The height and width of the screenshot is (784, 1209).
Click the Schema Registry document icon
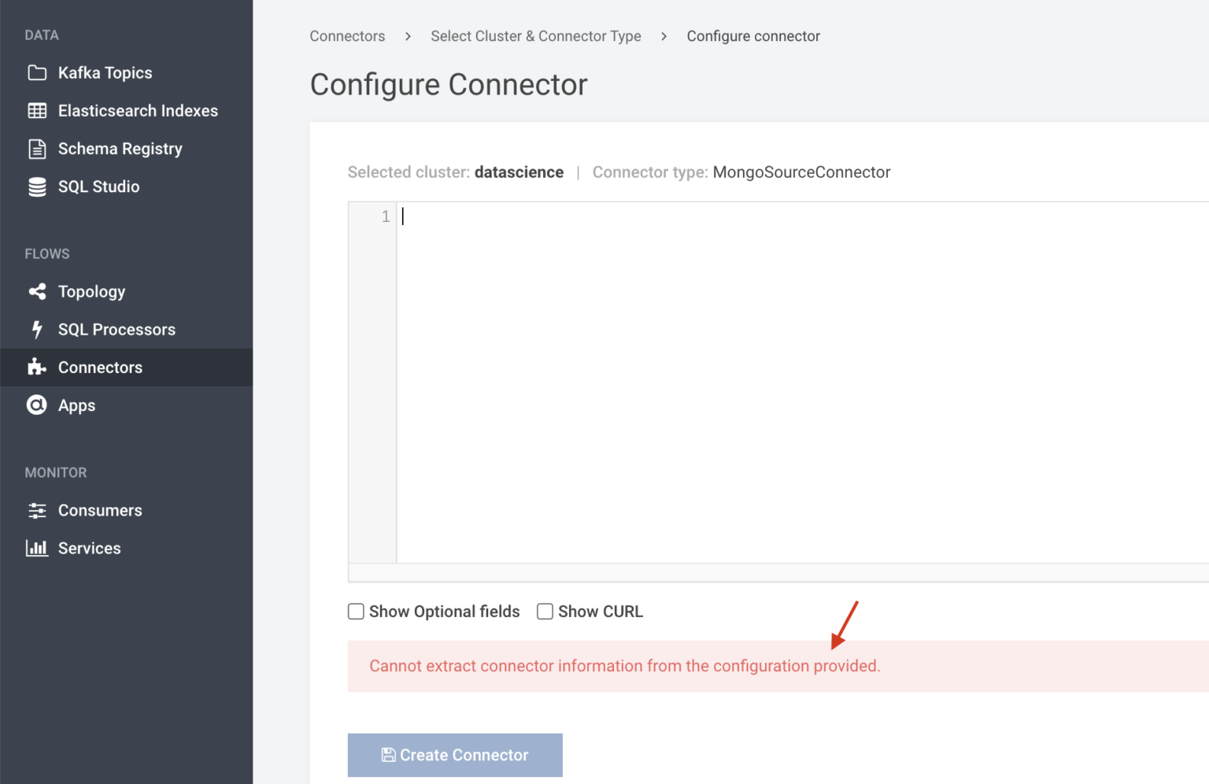click(37, 149)
